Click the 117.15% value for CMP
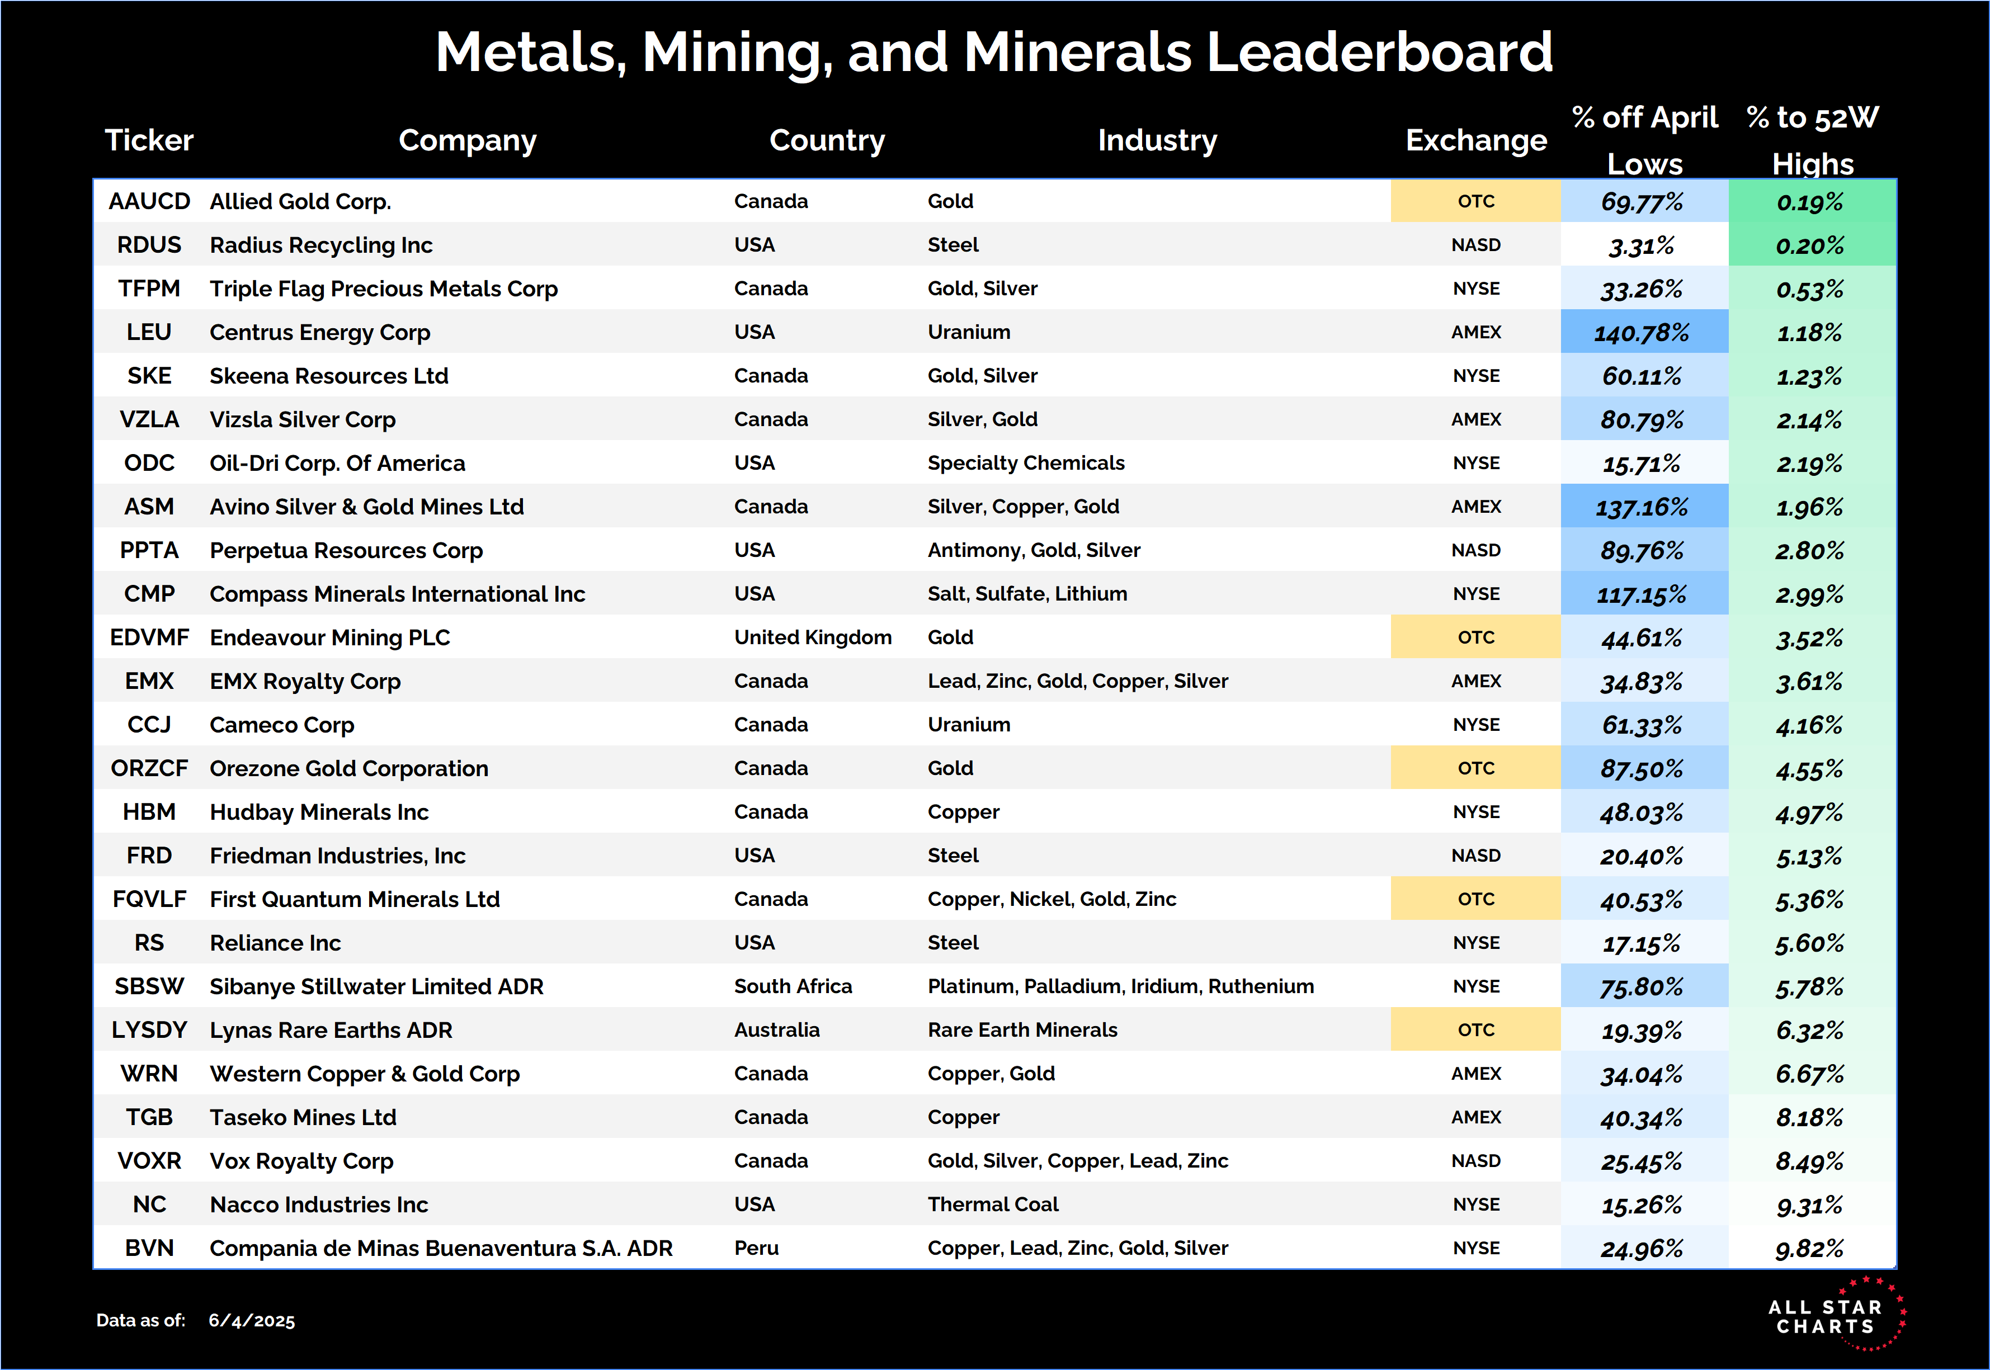This screenshot has width=1990, height=1370. 1644,594
